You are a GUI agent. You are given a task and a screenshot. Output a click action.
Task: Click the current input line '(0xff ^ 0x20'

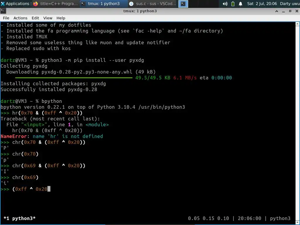[x=30, y=189]
